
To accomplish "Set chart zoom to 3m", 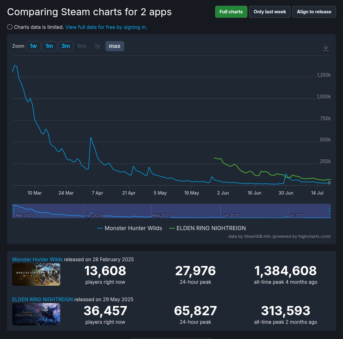I will pos(66,46).
